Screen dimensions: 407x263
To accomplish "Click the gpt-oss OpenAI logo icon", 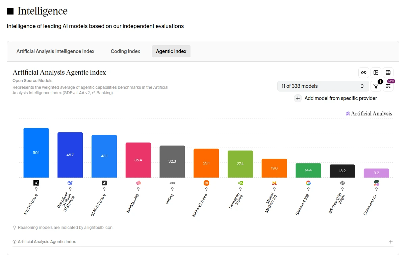I will coord(342,183).
